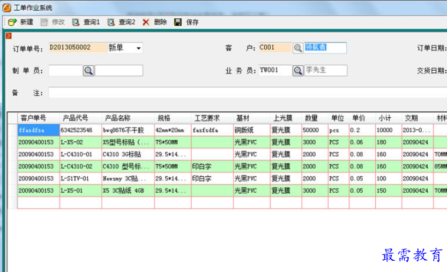The height and width of the screenshot is (272, 447).
Task: Click the 小计 column header
Action: click(x=388, y=118)
